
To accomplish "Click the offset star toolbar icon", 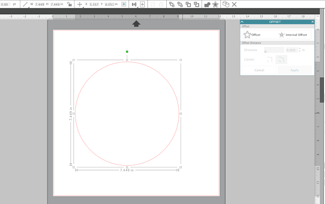I will click(x=215, y=5).
